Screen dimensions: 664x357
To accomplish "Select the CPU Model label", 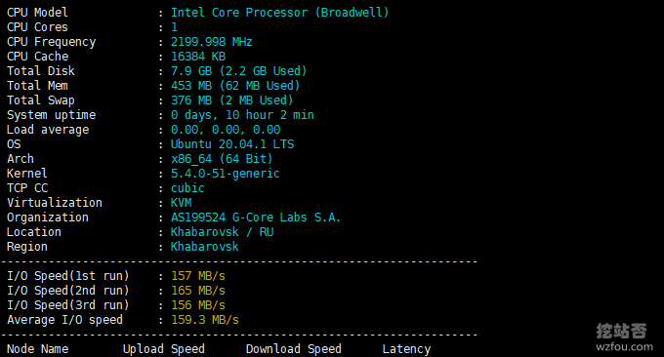I will click(x=37, y=13).
